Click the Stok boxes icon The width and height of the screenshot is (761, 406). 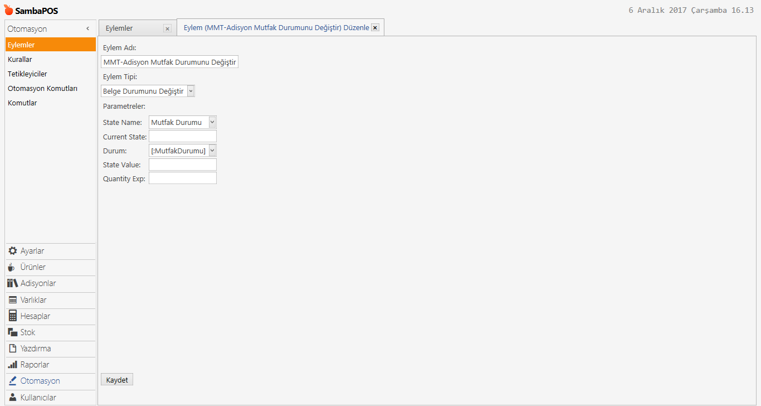point(13,332)
